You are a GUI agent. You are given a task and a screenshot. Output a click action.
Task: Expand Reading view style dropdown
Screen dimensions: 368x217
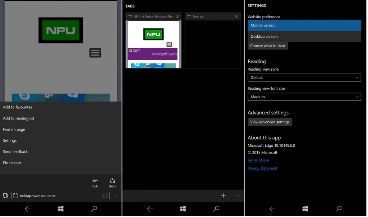tap(304, 77)
